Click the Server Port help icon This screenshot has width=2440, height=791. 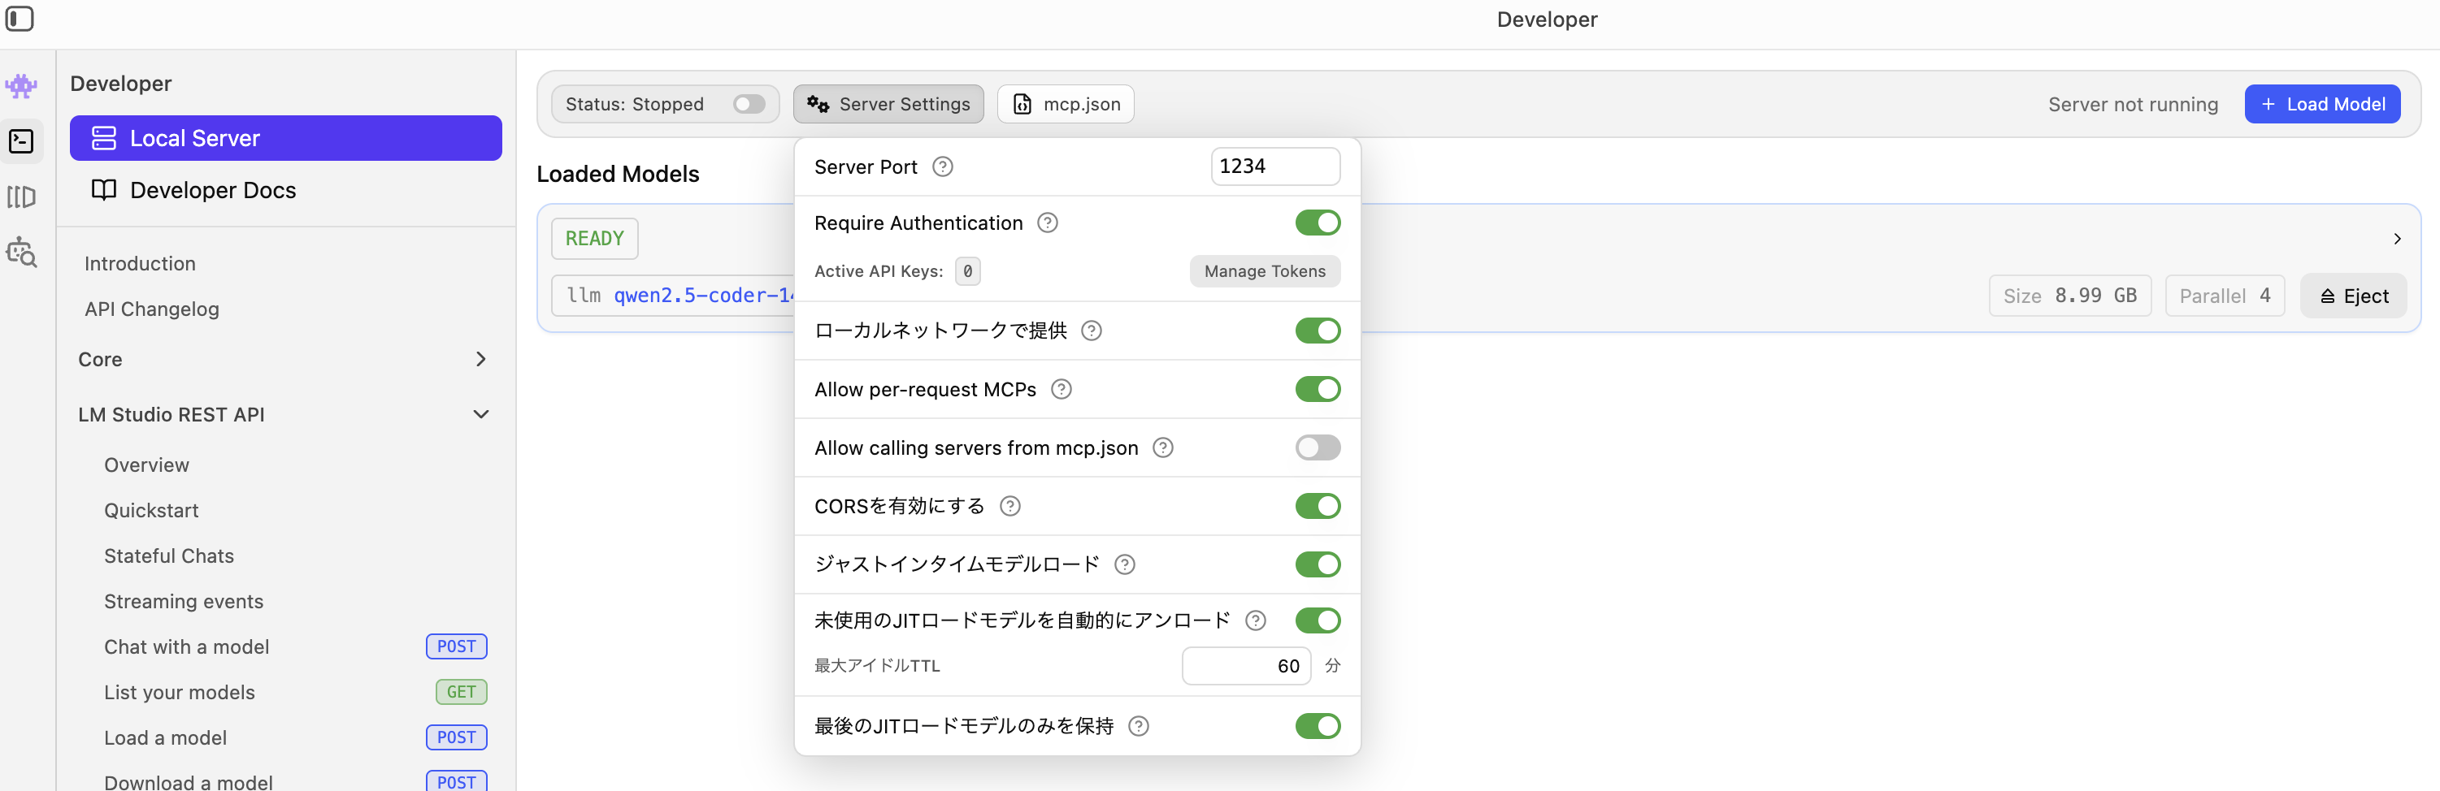point(941,167)
